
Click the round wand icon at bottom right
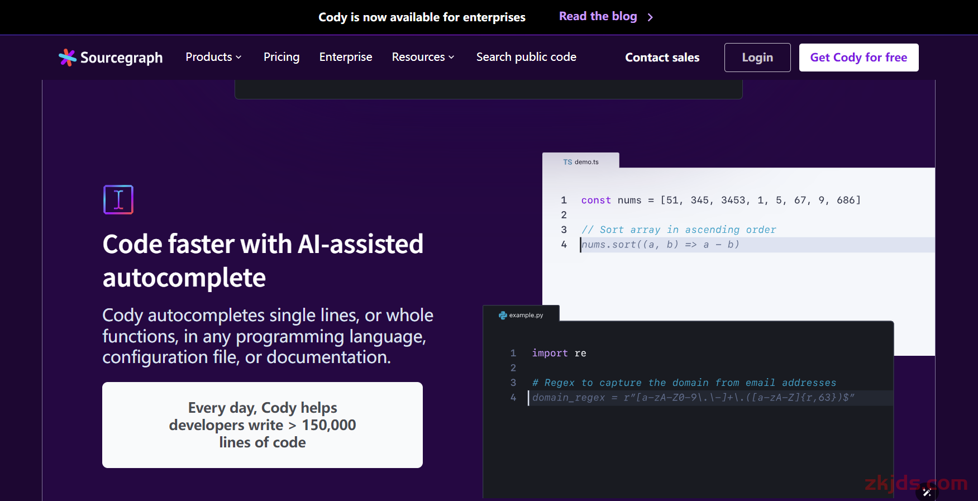pos(927,492)
